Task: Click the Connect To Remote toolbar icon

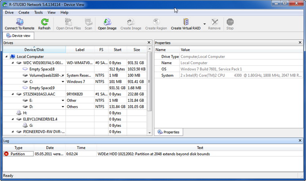Action: (19, 22)
